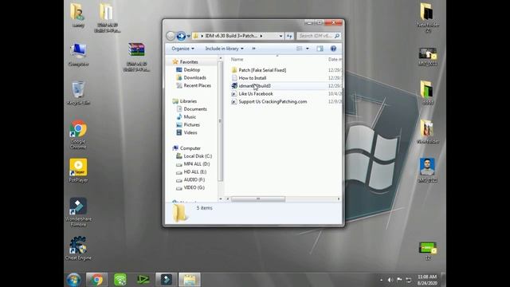Click the Action Center flag icon

[x=399, y=280]
